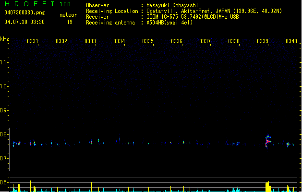
Task: Click the 0331 time marker
Action: point(32,41)
